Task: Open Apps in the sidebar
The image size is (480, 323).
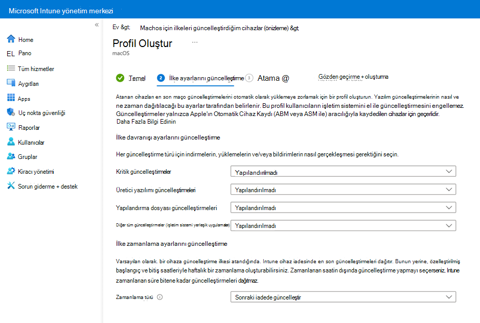Action: [x=24, y=99]
